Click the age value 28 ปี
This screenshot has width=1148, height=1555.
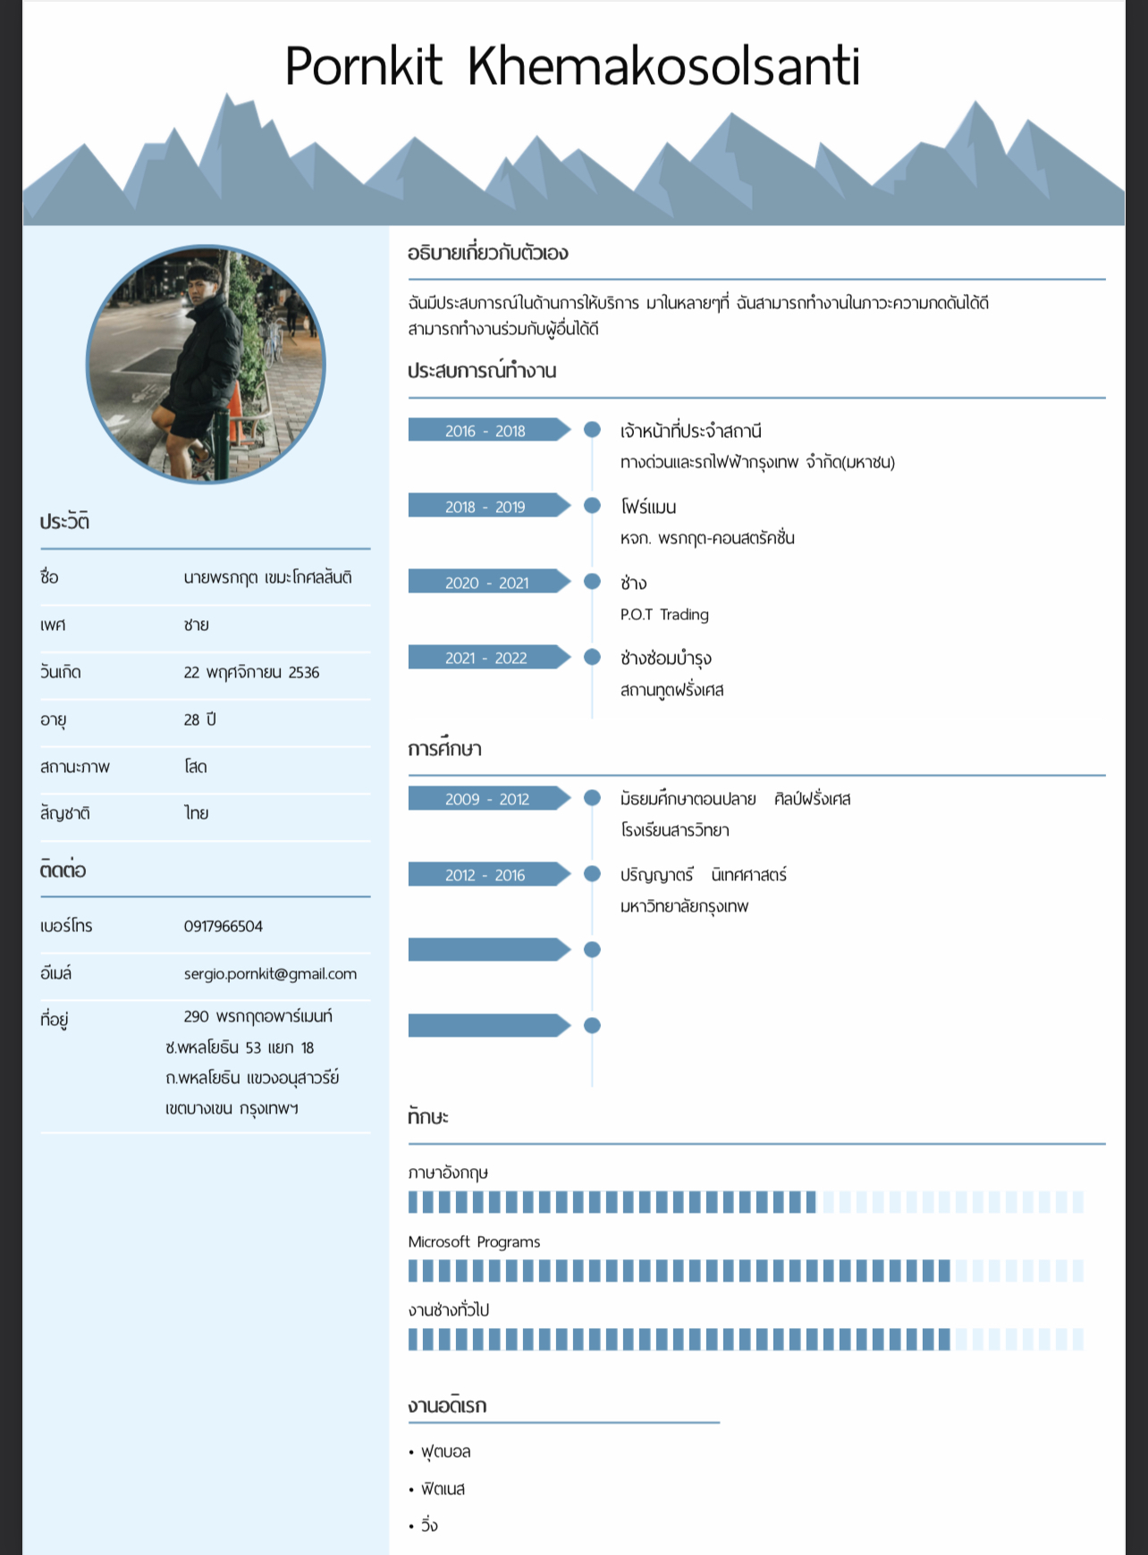click(x=199, y=719)
